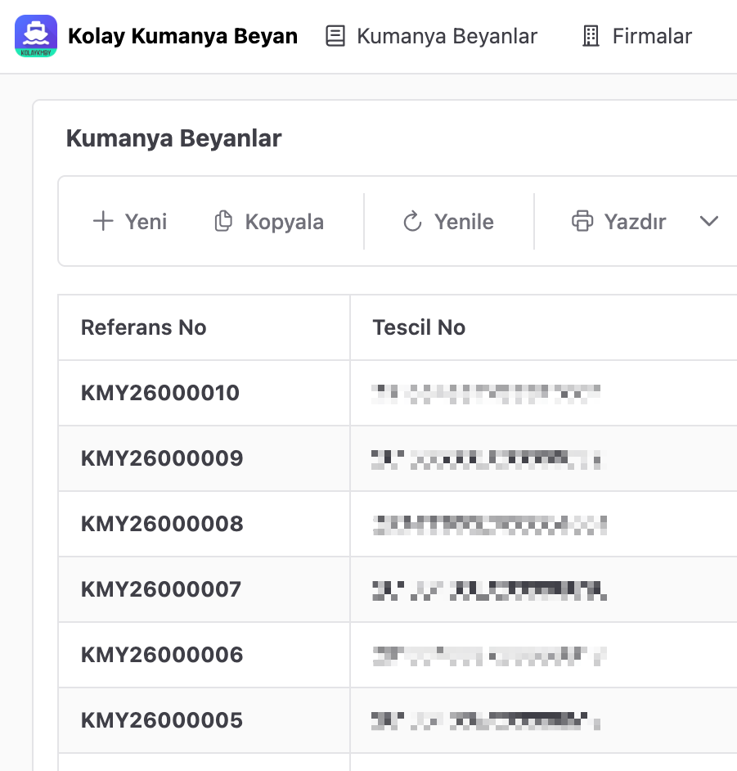Click the Tescil No cell of KMY26000010
Image resolution: width=737 pixels, height=771 pixels.
(x=487, y=394)
